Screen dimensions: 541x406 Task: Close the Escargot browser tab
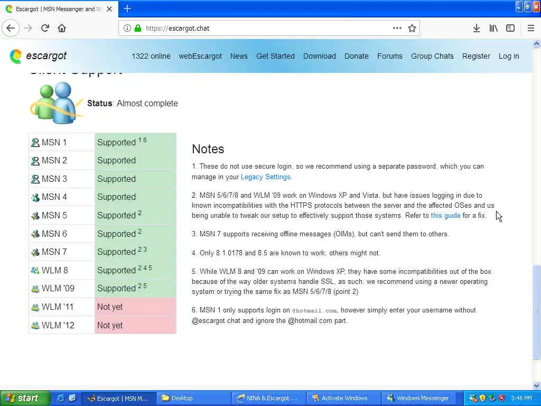pos(109,9)
